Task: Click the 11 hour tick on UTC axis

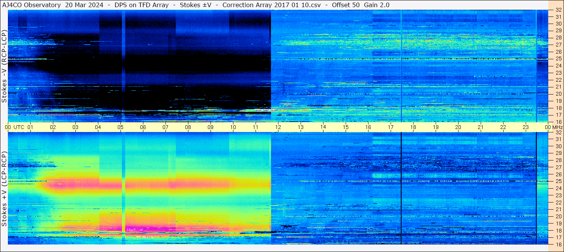Action: pyautogui.click(x=256, y=127)
